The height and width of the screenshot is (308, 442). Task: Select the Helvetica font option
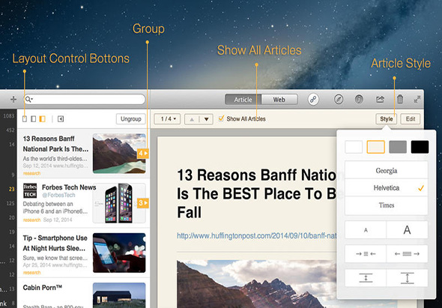tap(386, 188)
